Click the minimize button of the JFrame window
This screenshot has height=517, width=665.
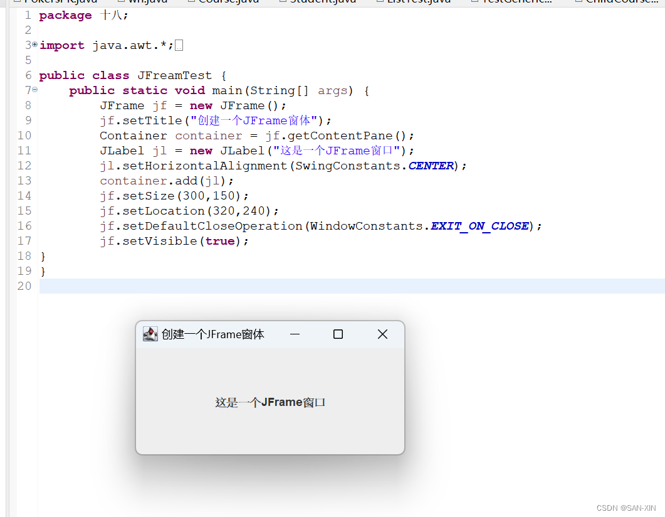295,334
